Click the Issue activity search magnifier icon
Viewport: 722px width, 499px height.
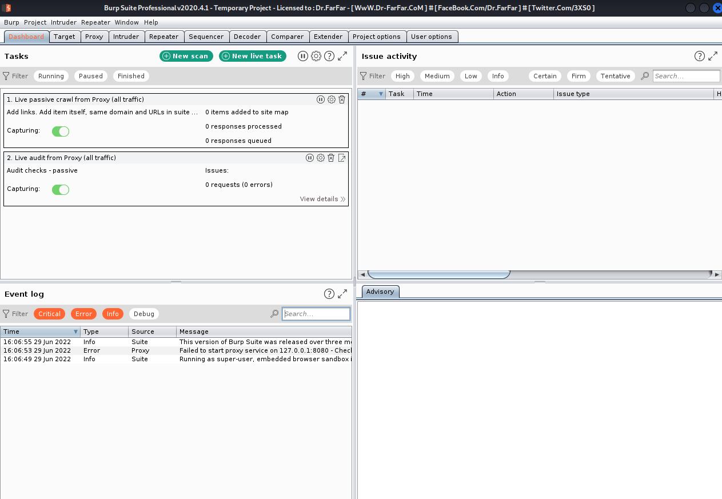(645, 76)
